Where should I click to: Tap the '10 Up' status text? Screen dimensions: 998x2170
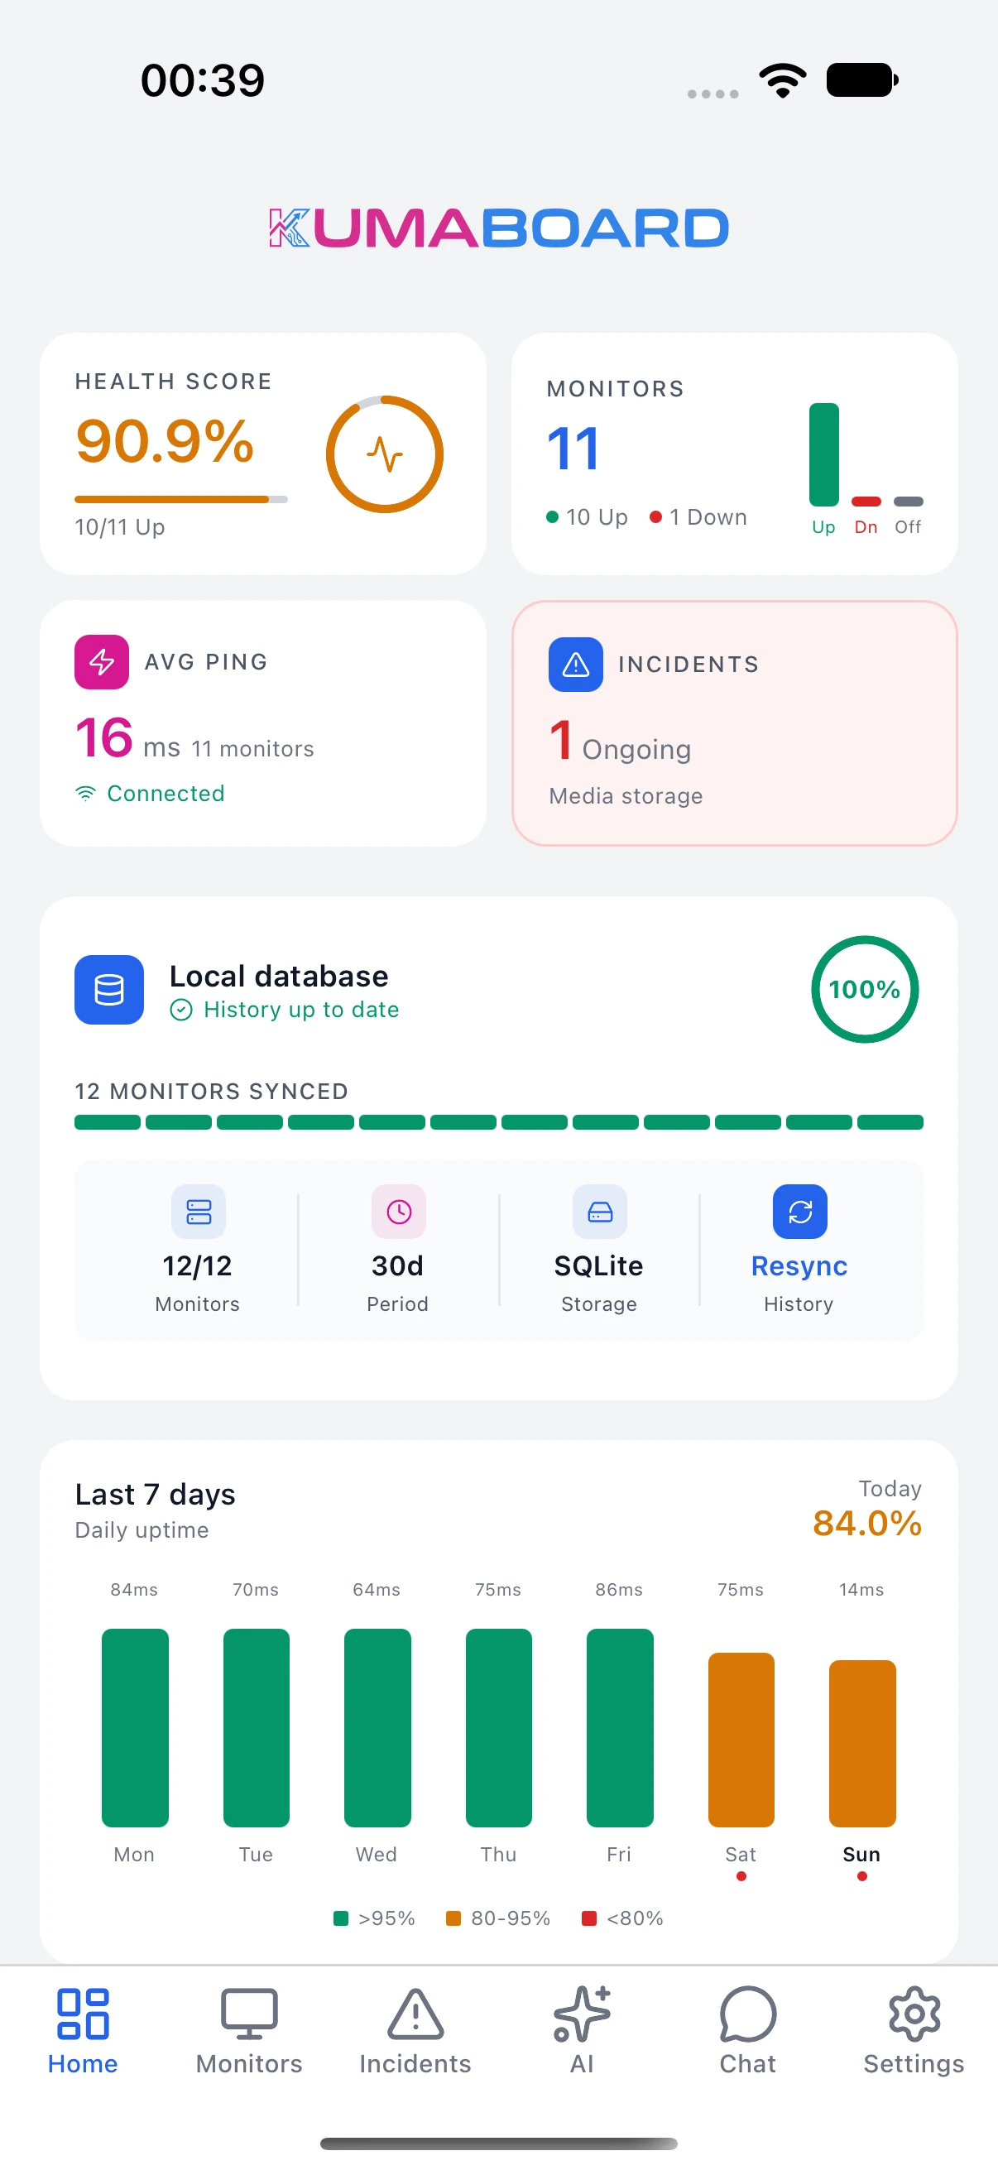pos(597,517)
